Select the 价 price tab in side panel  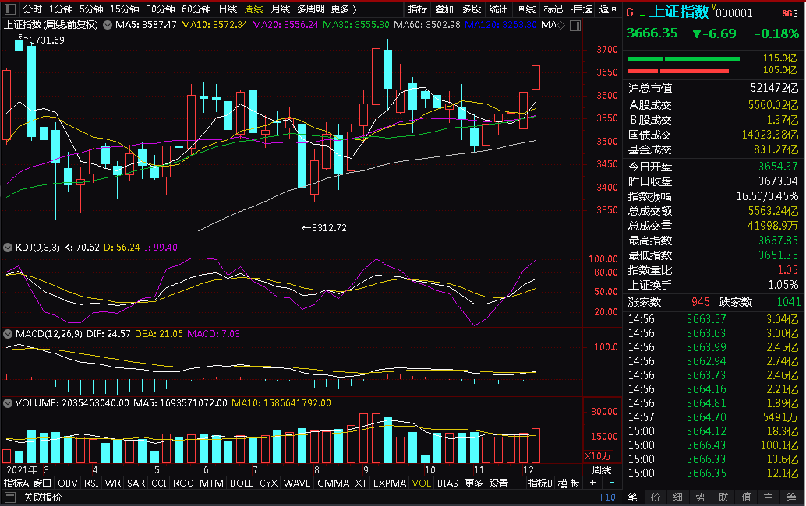point(656,497)
